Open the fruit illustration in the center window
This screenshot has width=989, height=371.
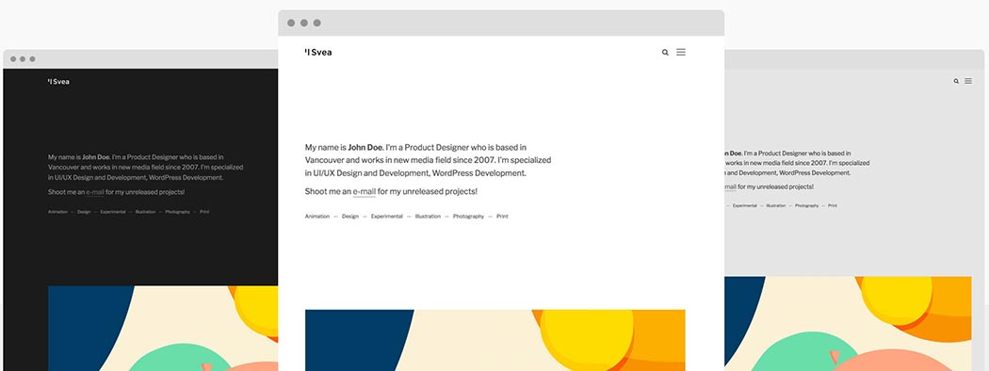pyautogui.click(x=495, y=340)
